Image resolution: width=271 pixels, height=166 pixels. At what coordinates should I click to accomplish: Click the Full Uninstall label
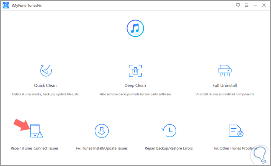coord(225,85)
